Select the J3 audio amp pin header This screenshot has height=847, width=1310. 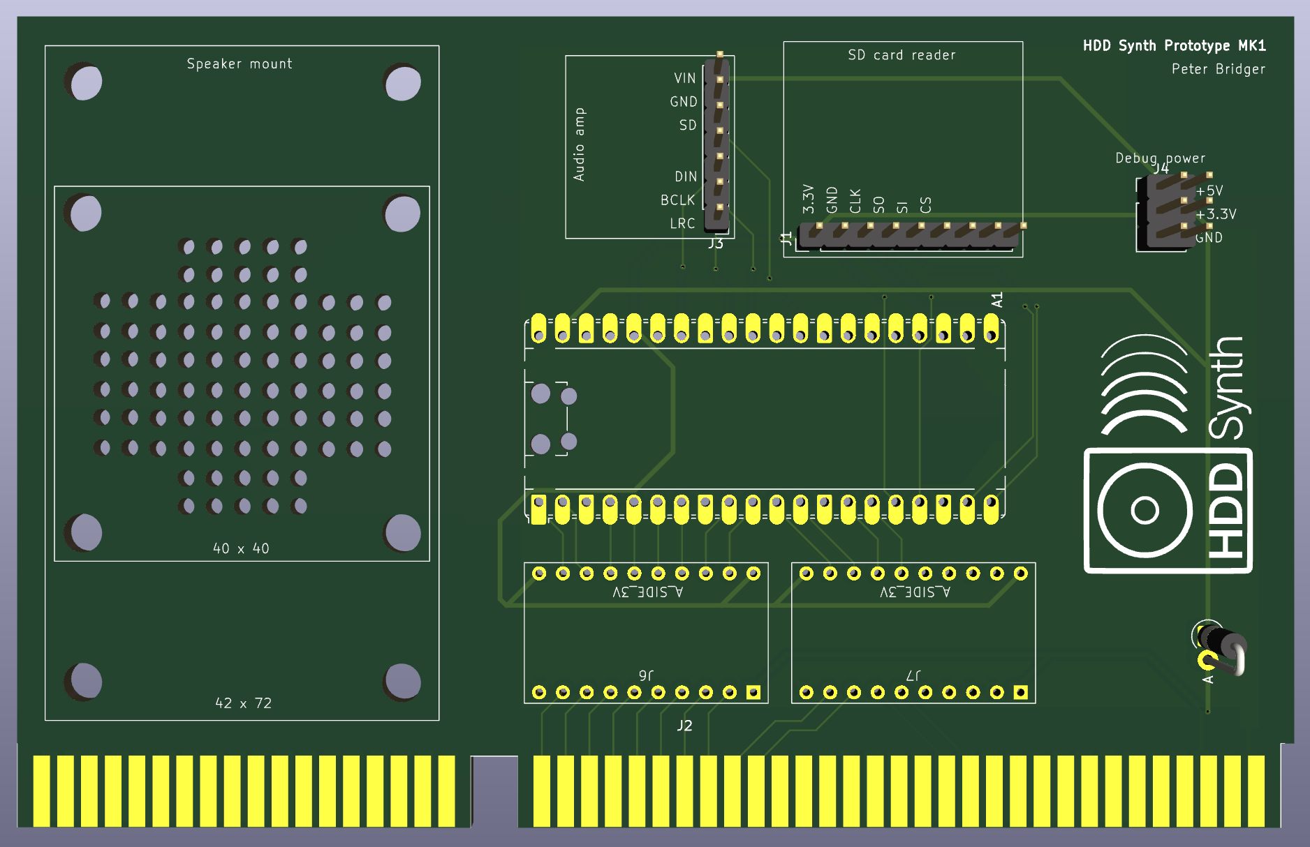[717, 142]
